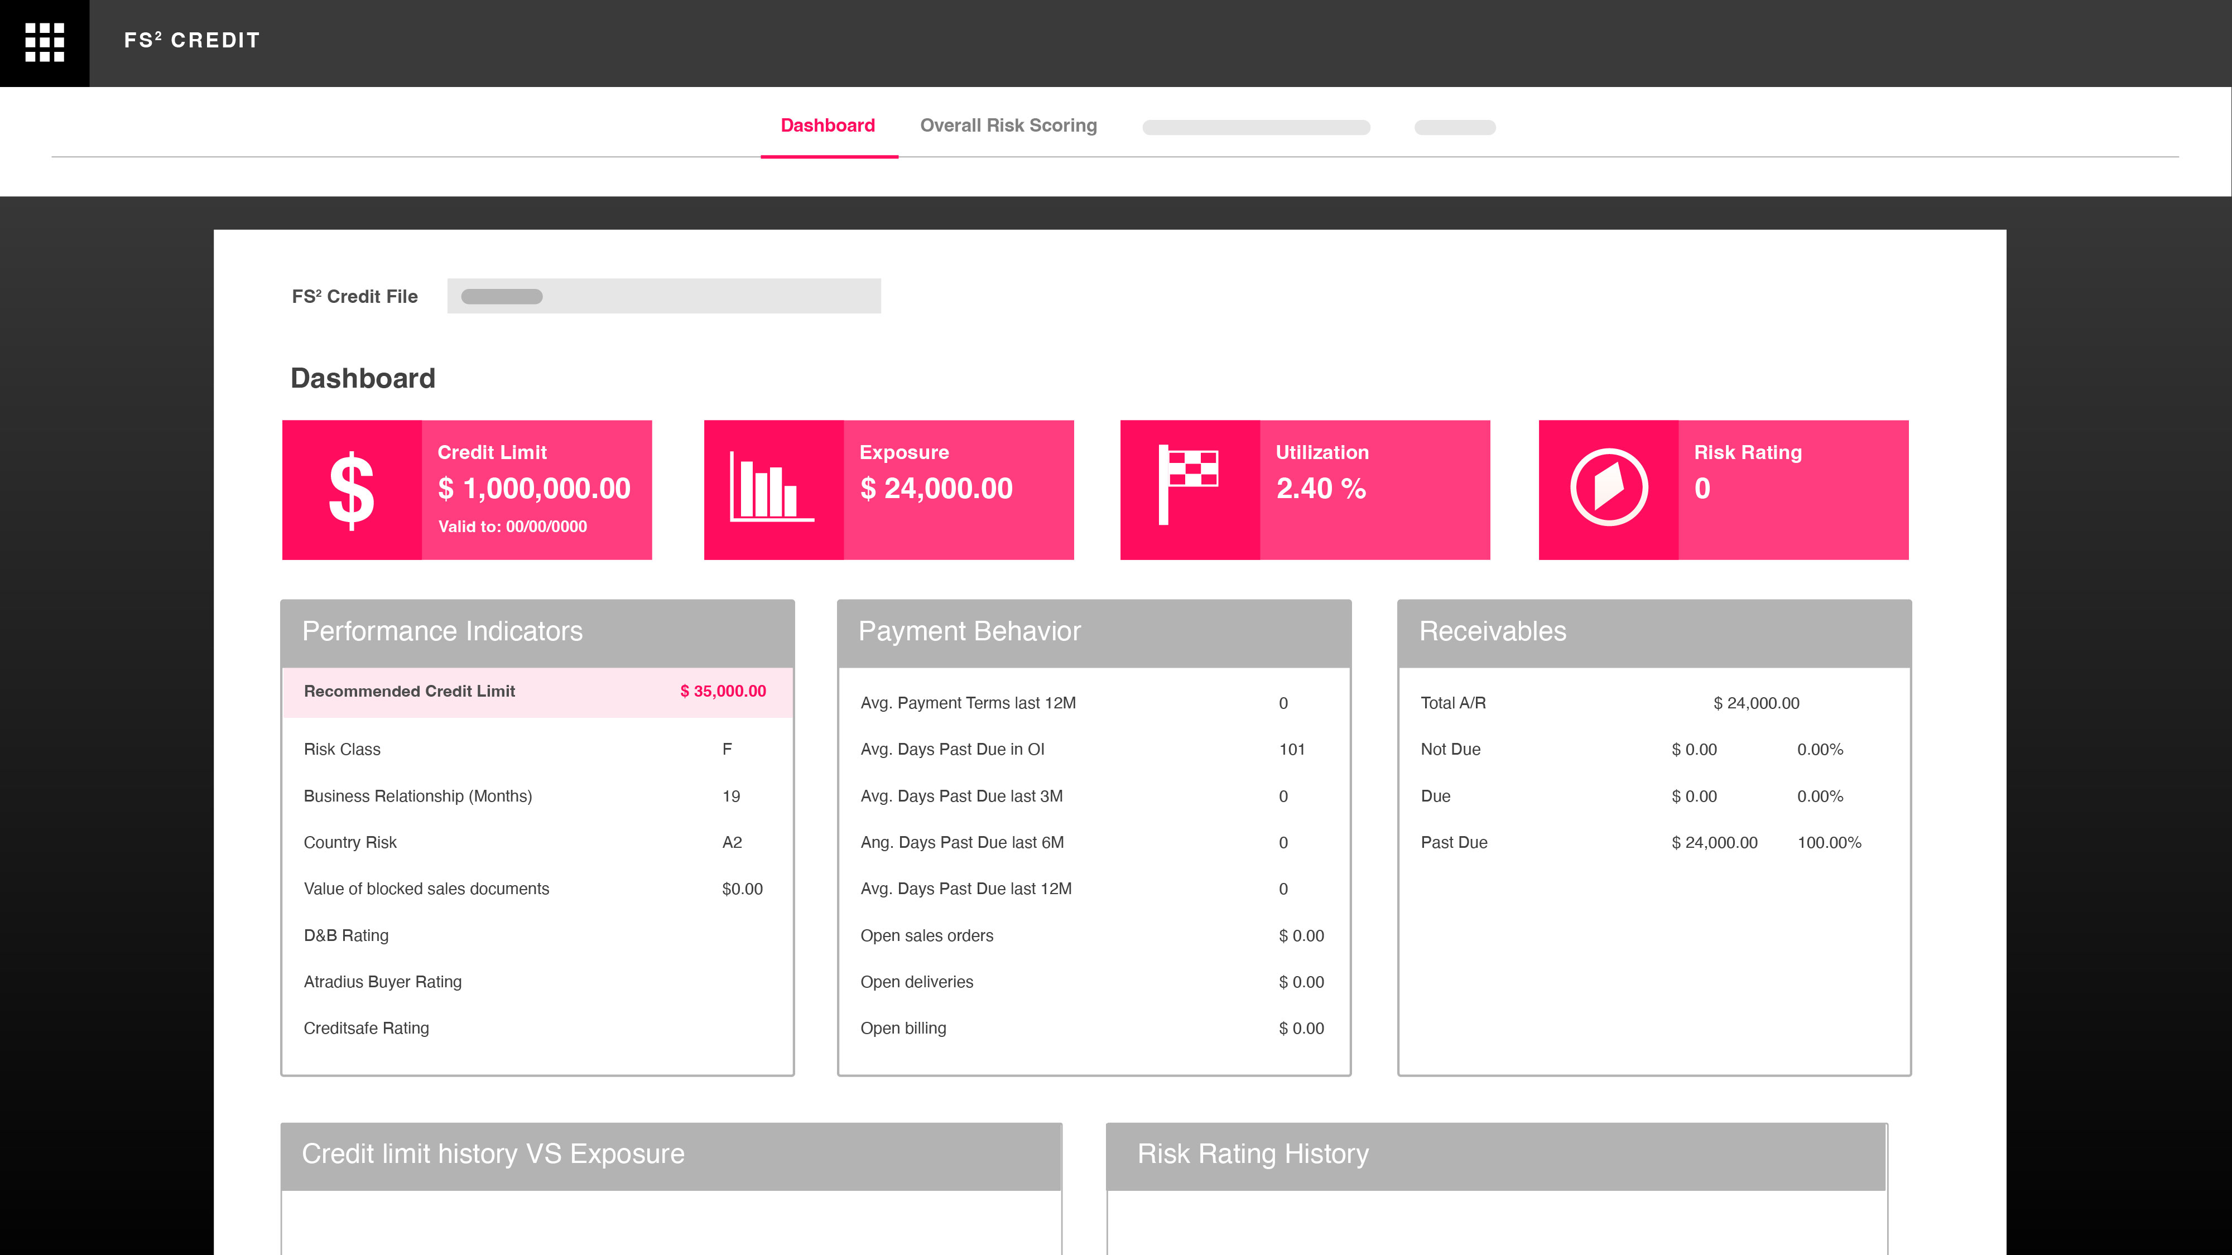
Task: Click the FS² Credit File input field
Action: tap(663, 296)
